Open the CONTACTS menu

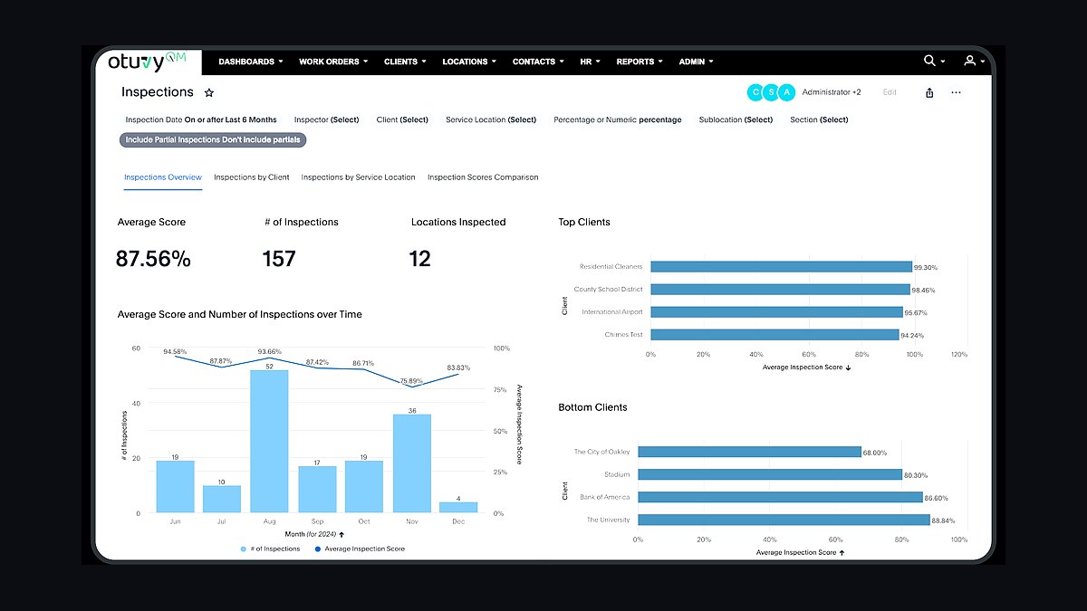(x=539, y=62)
